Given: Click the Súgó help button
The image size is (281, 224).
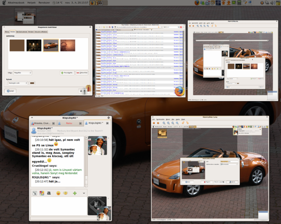Looking at the screenshot, I should tap(10, 91).
